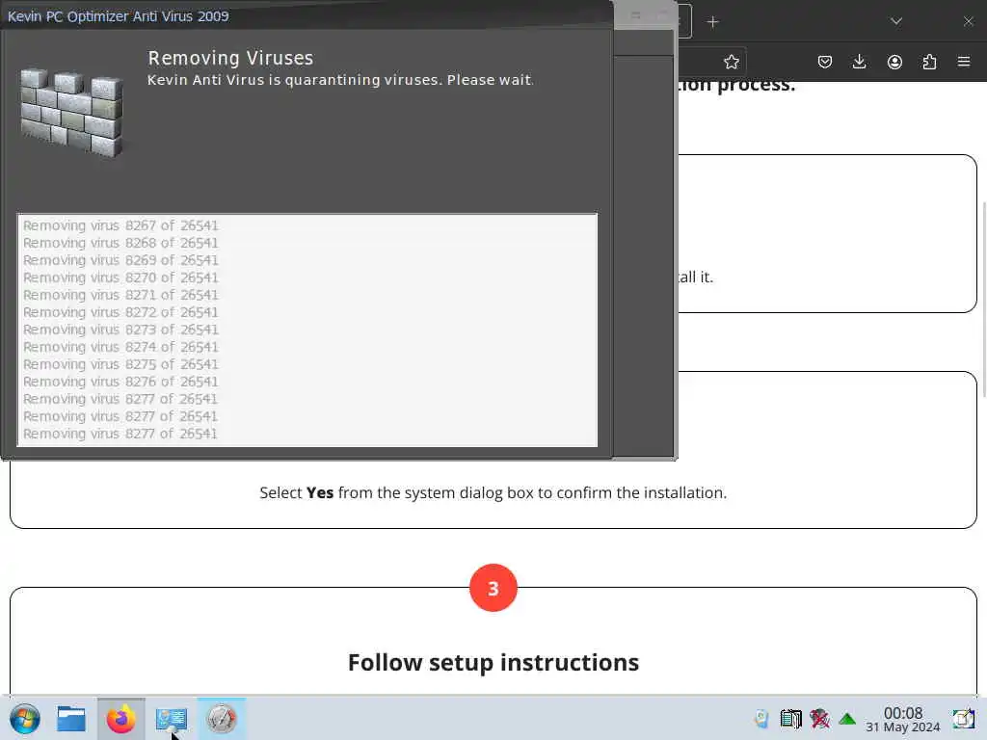Image resolution: width=987 pixels, height=740 pixels.
Task: Select log line 'Removing virus 8270 of 26541'
Action: (120, 277)
